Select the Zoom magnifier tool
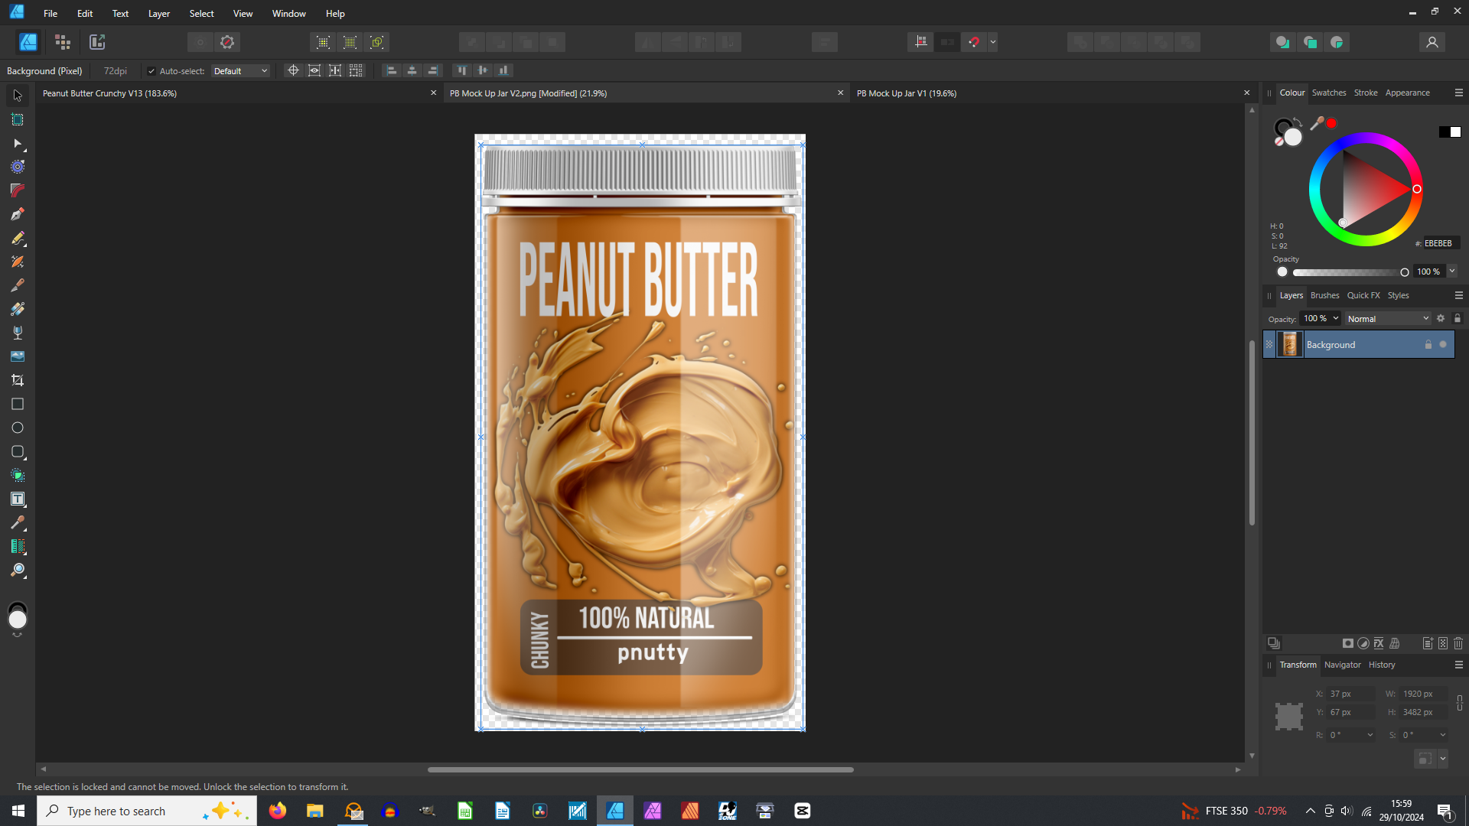 pyautogui.click(x=18, y=570)
